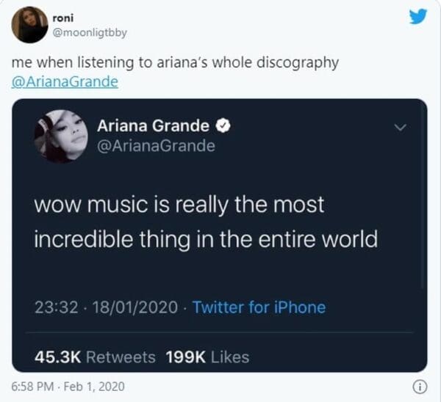Click the Twitter bird logo

click(418, 17)
